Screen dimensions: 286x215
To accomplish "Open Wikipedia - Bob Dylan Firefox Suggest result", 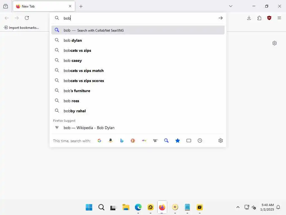I will pos(138,128).
